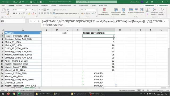Click the Save icon in the quick access toolbar
The height and width of the screenshot is (96, 170).
[x=20, y=2]
